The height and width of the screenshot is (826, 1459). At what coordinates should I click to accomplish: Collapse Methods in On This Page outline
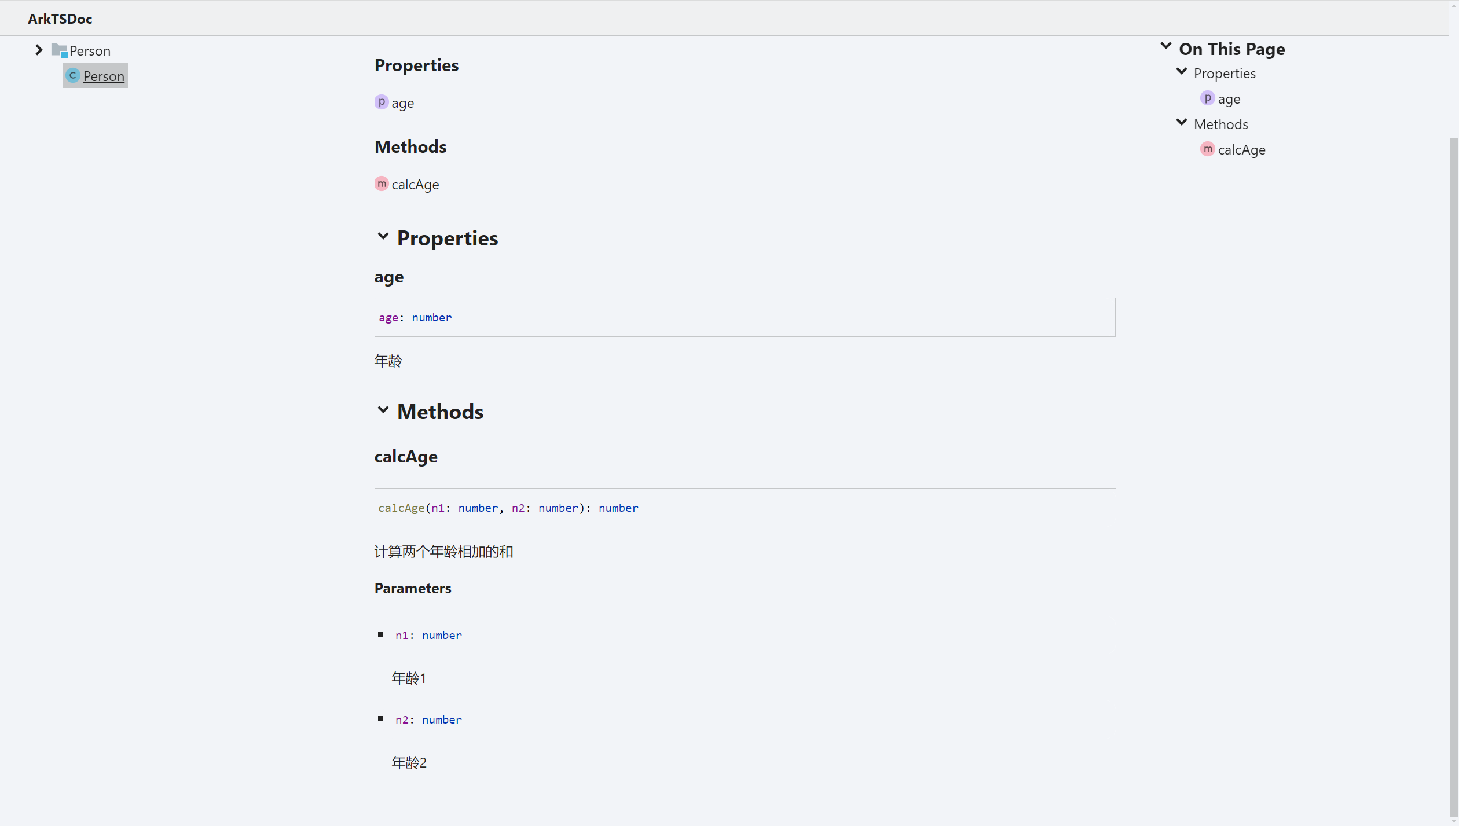click(1182, 123)
